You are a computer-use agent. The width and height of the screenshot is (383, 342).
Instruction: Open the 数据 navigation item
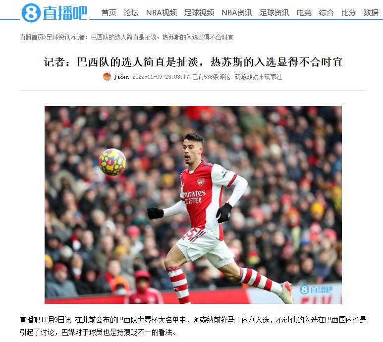[x=371, y=13]
